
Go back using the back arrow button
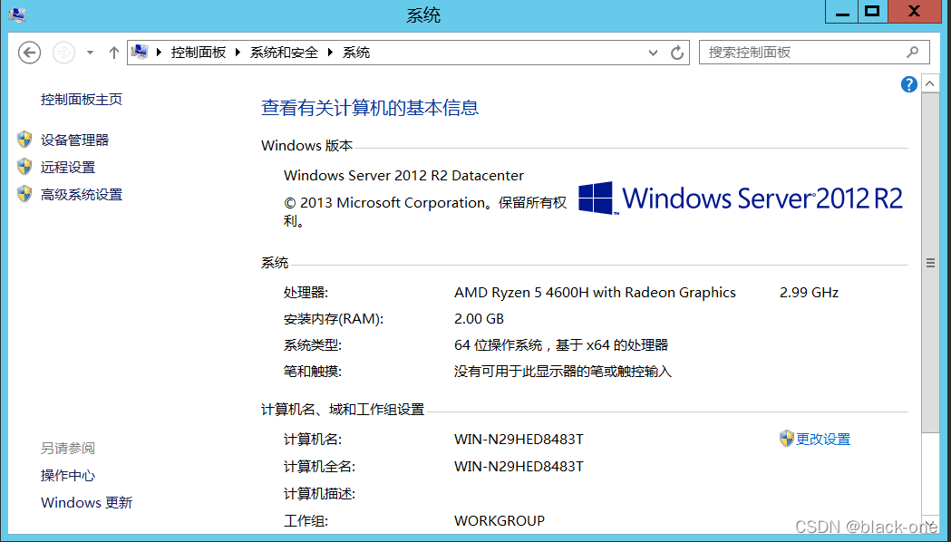[29, 53]
